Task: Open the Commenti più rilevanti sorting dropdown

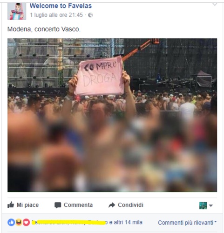Action: click(187, 223)
